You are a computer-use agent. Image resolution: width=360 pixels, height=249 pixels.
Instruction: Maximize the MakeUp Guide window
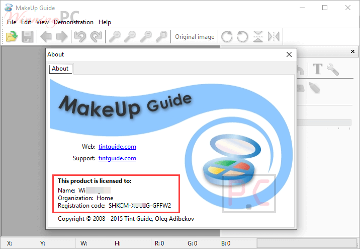325,8
